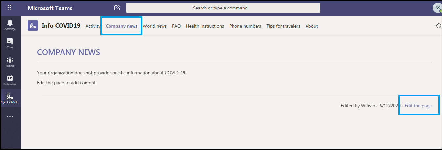Open Tips for travelers tab

click(283, 26)
